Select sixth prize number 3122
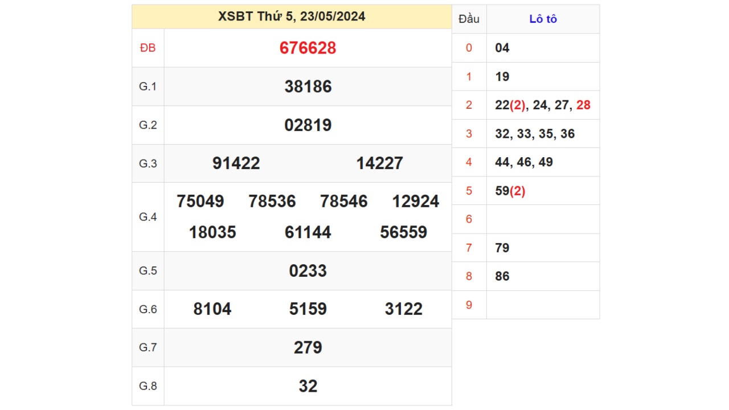Image resolution: width=729 pixels, height=410 pixels. (403, 309)
